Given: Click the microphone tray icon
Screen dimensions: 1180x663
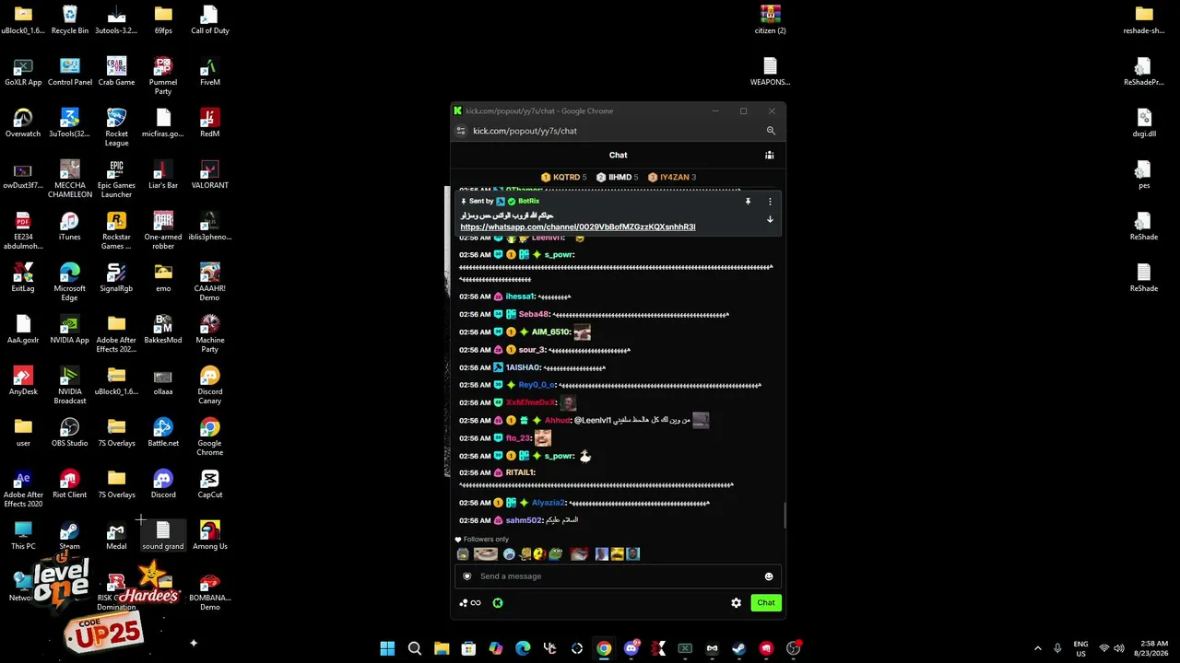Looking at the screenshot, I should click(x=1057, y=648).
